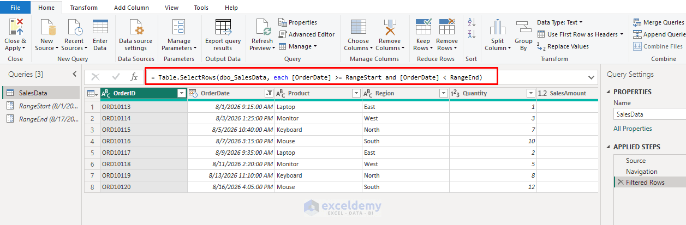The width and height of the screenshot is (686, 225).
Task: Click Append Queries
Action: tap(659, 34)
